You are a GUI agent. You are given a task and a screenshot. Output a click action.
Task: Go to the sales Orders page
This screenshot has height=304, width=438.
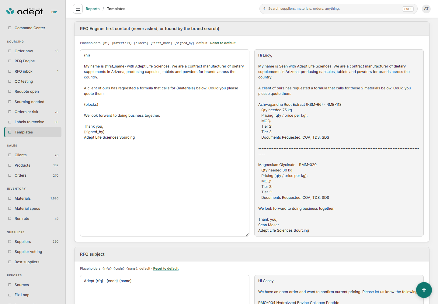[33, 175]
